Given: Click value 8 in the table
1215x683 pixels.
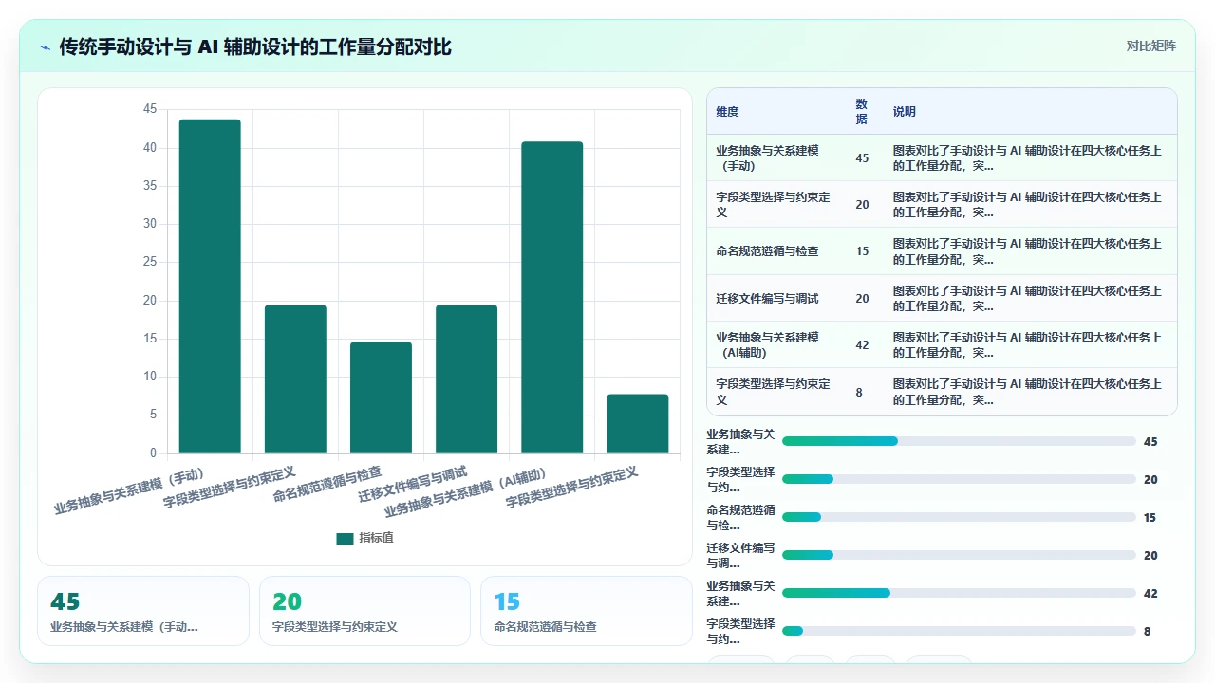Looking at the screenshot, I should (859, 392).
